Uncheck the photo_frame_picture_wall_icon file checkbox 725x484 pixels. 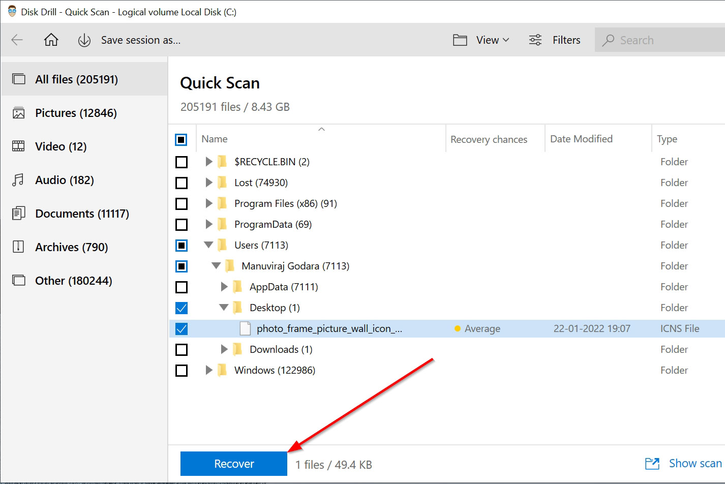pyautogui.click(x=181, y=329)
